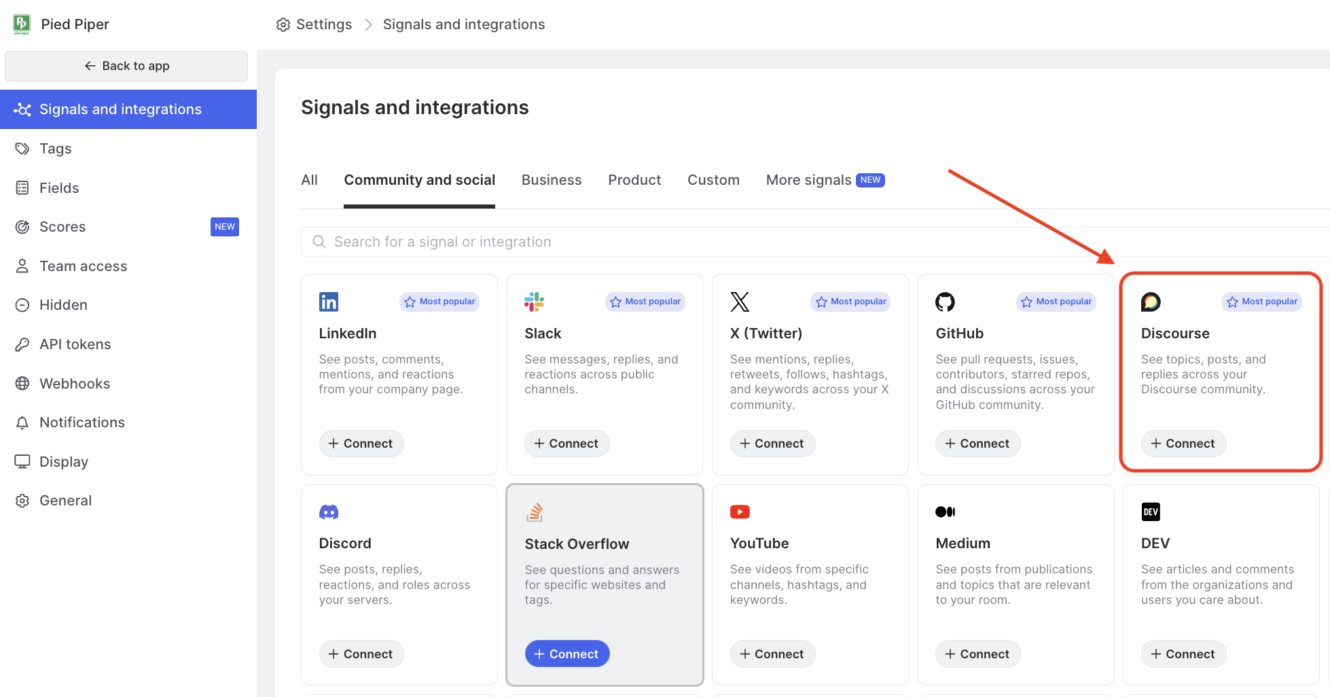
Task: Click the Discord logo icon
Action: coord(329,512)
